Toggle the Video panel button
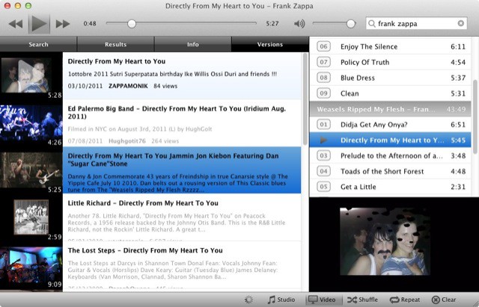 tap(323, 300)
